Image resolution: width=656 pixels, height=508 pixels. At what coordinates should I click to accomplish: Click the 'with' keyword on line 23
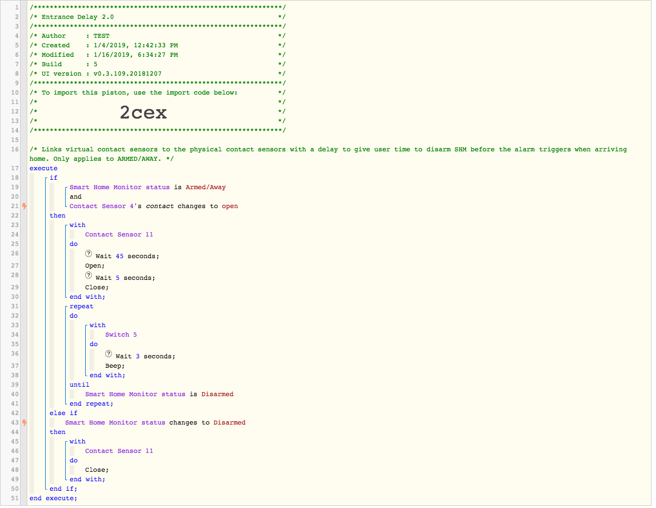(77, 225)
